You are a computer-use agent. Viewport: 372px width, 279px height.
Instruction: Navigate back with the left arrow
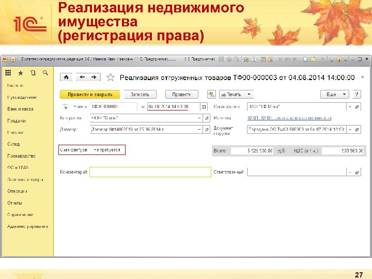tap(82, 77)
